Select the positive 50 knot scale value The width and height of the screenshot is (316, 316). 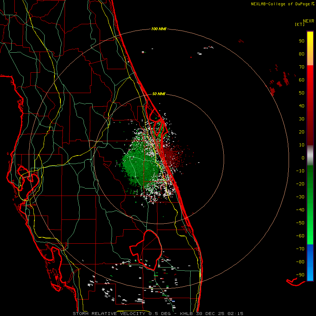[302, 93]
